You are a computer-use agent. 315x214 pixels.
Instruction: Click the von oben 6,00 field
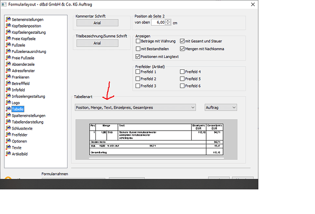[x=158, y=22]
